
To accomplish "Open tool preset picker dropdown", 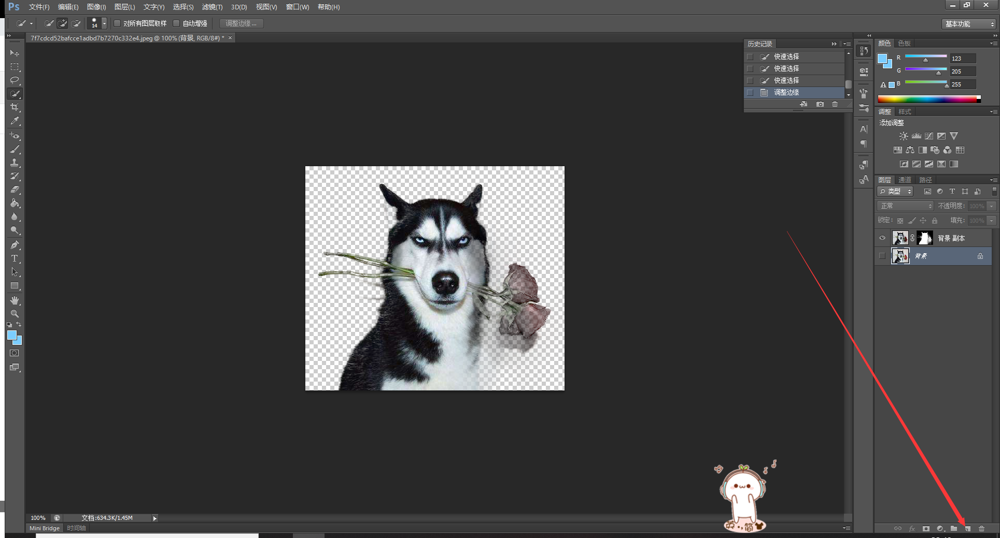I will 31,23.
